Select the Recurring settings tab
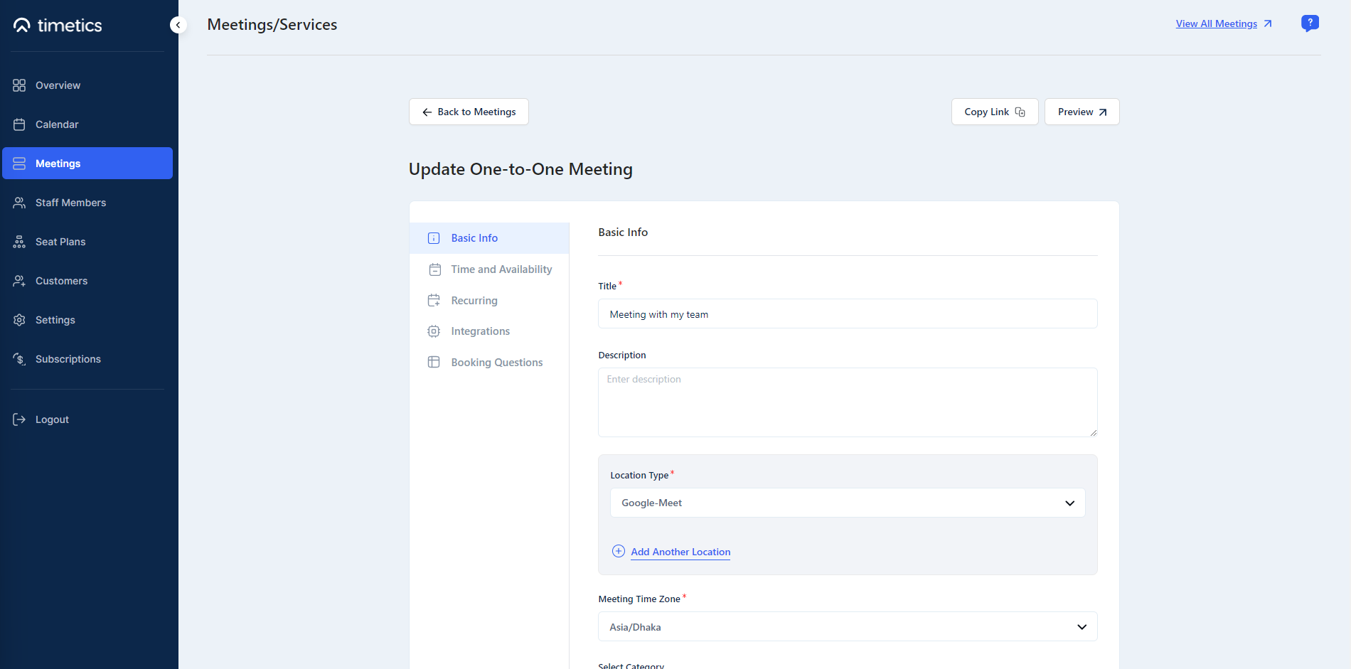Viewport: 1351px width, 669px height. point(475,300)
